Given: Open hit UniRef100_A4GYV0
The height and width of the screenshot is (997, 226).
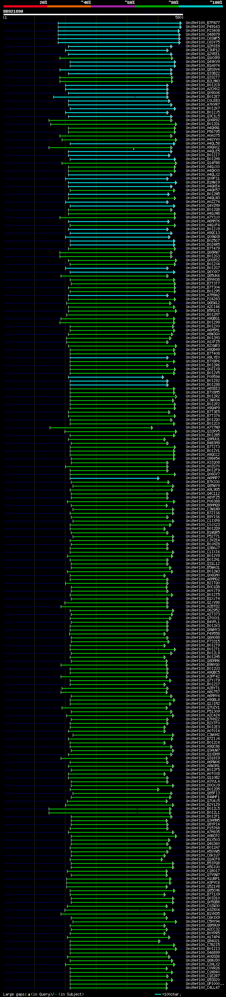Looking at the screenshot, I should tap(203, 139).
